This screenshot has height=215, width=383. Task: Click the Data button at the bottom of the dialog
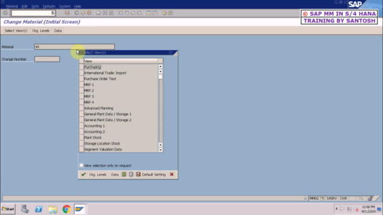[114, 174]
